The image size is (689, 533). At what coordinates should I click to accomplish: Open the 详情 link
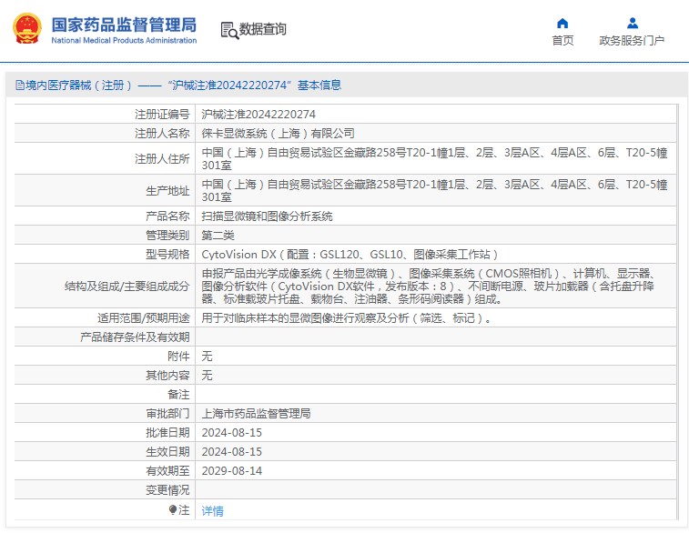pos(212,510)
